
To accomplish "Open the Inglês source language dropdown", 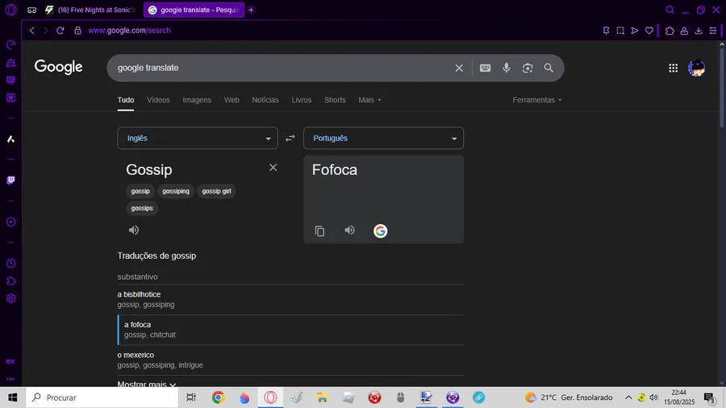I will point(198,139).
